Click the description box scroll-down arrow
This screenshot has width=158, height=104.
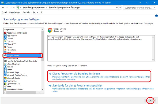point(153,60)
